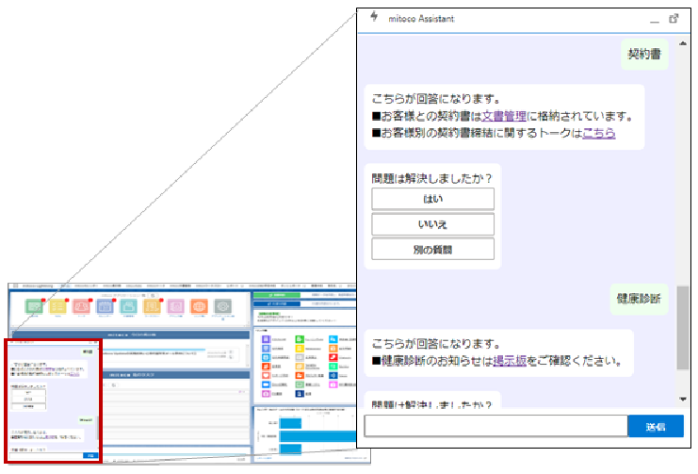Select the 健康診断 user message bubble

[639, 299]
